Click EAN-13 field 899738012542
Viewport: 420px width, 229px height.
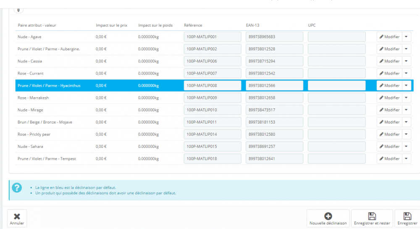point(275,73)
